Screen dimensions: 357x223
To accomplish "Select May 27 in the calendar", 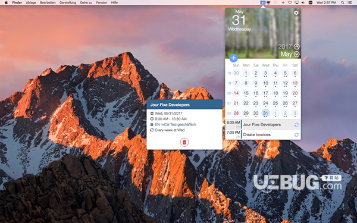I will pos(295,103).
